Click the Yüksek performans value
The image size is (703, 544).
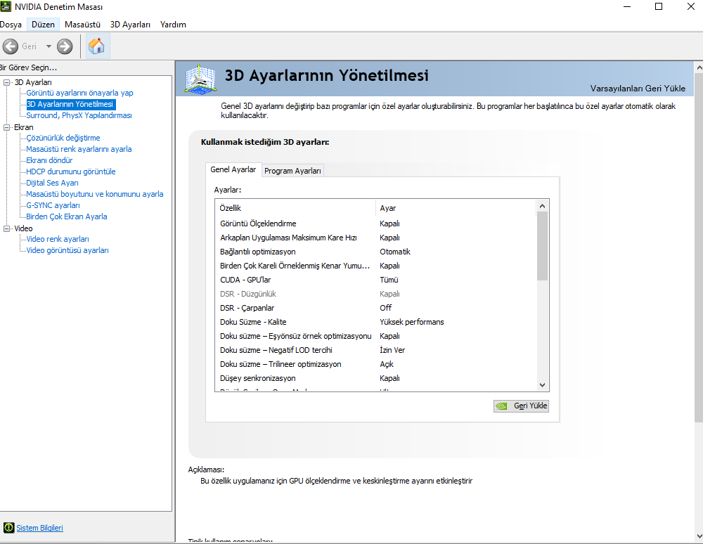tap(411, 322)
